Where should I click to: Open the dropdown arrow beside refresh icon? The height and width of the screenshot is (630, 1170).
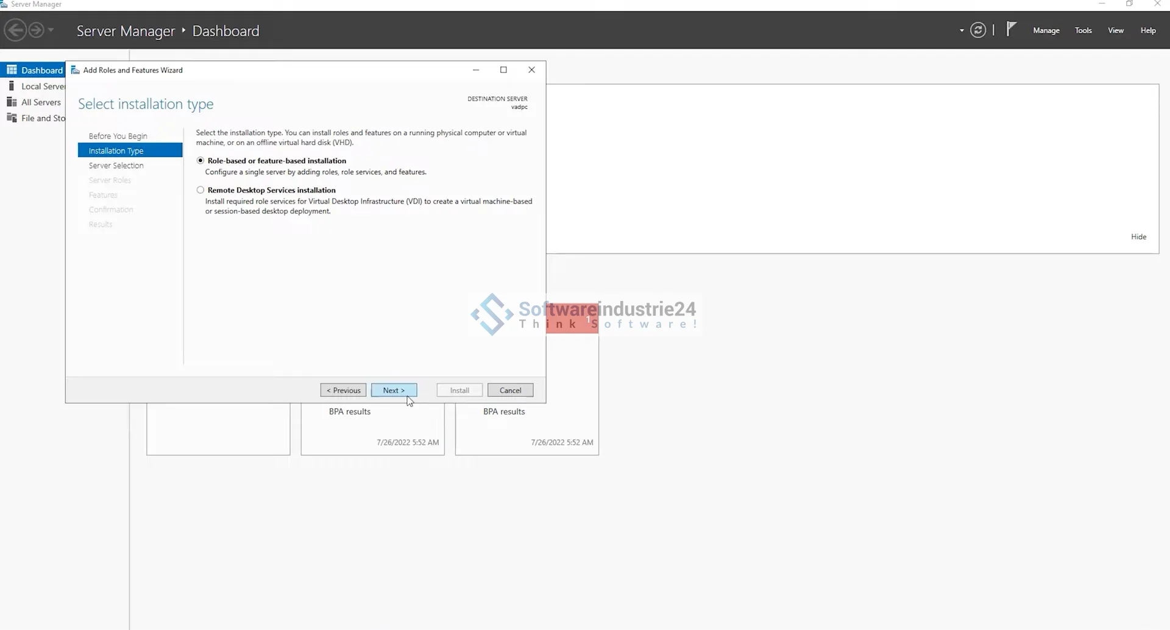point(962,30)
